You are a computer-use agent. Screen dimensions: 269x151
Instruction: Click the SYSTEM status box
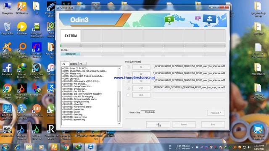(71, 36)
